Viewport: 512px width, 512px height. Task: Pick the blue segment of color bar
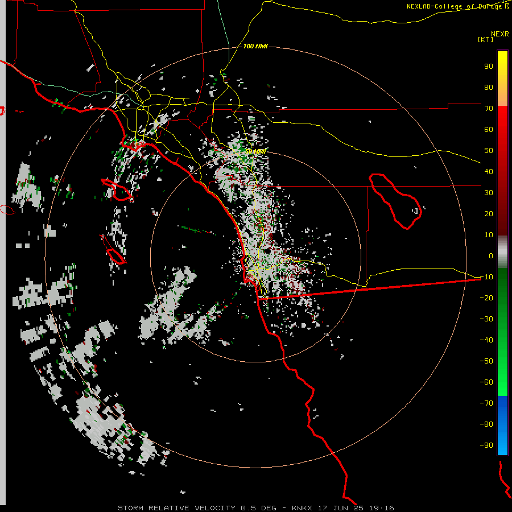coord(502,426)
